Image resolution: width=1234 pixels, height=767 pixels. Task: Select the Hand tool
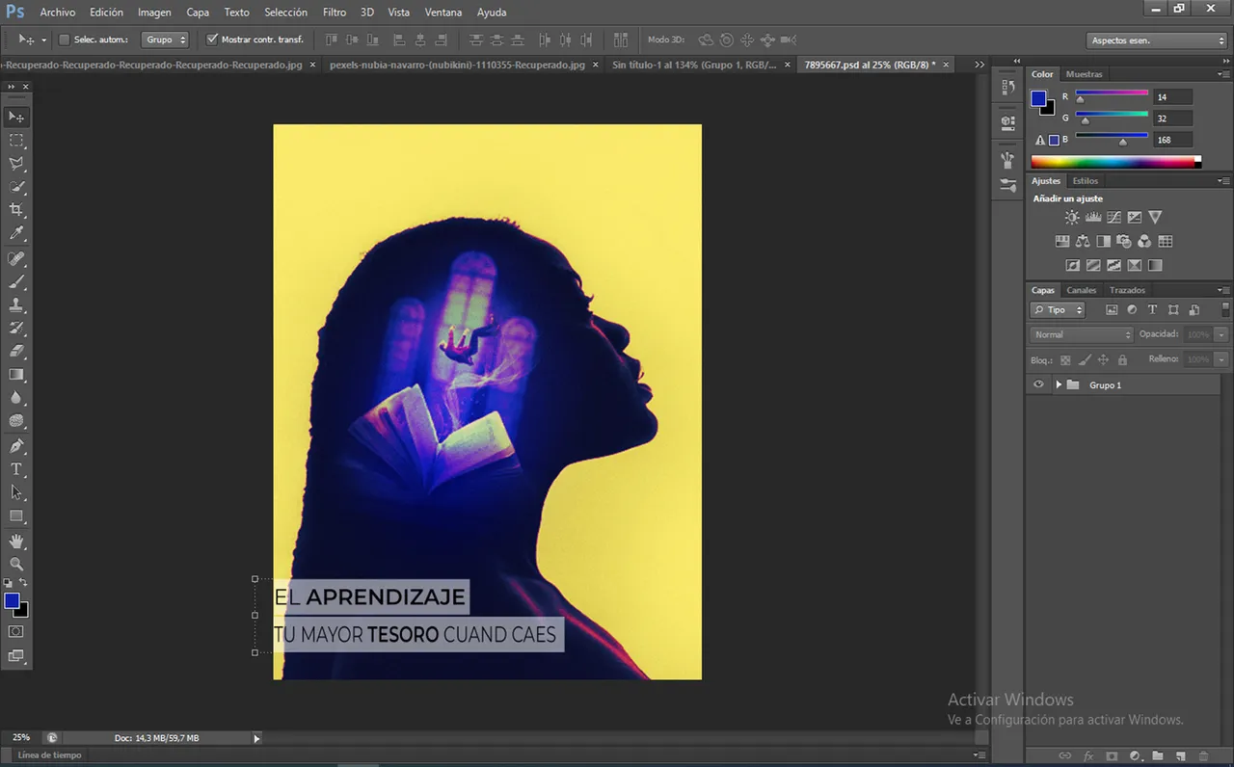coord(16,542)
